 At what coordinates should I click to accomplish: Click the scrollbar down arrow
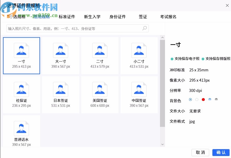coord(163,144)
